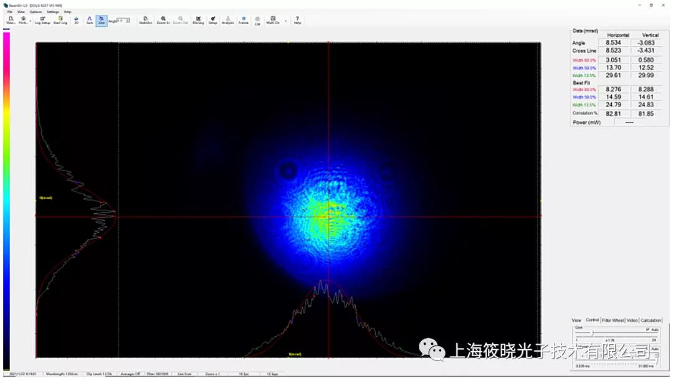The image size is (673, 381).
Task: Switch to the Filter Wheel tab
Action: click(x=613, y=320)
